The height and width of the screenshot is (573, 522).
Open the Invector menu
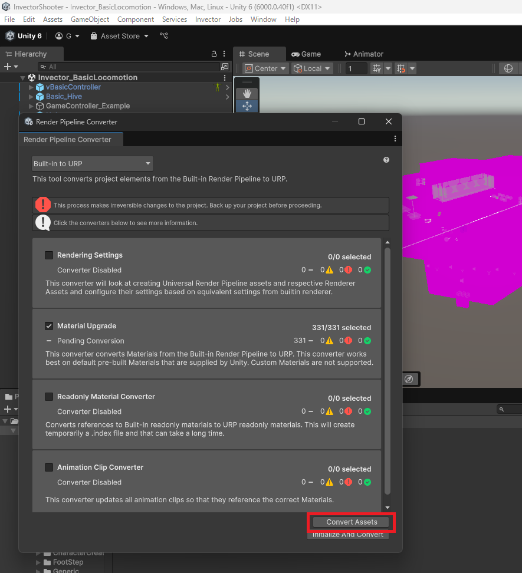[208, 19]
